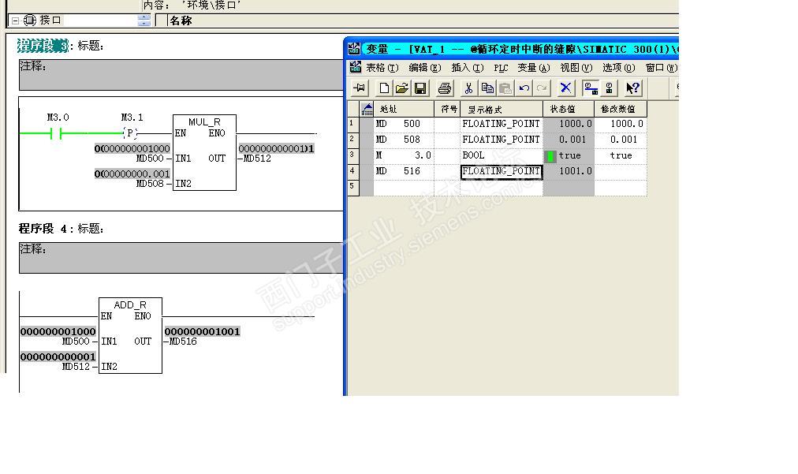
Task: Click the accessible nodes icon
Action: 610,88
